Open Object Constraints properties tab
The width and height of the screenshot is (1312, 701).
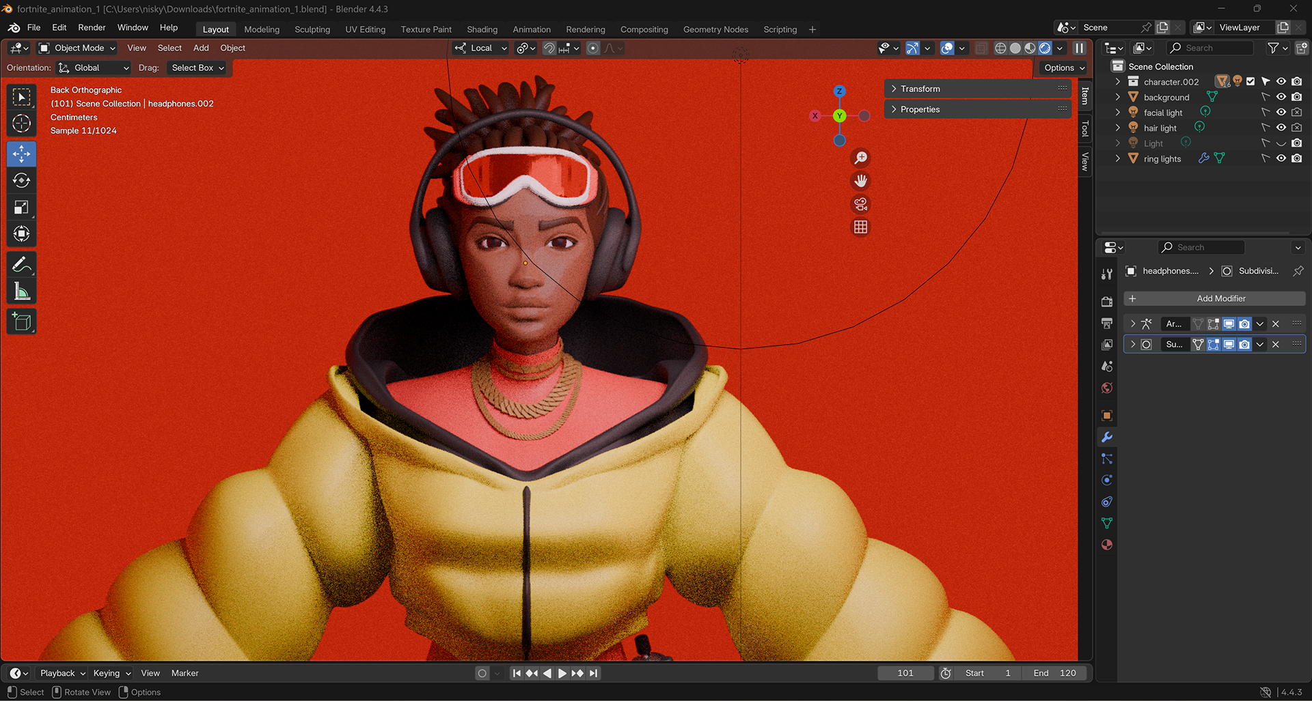1107,502
